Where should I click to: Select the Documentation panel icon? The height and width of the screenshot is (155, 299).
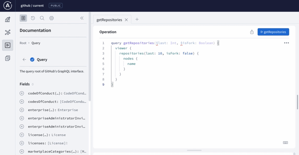click(x=23, y=18)
